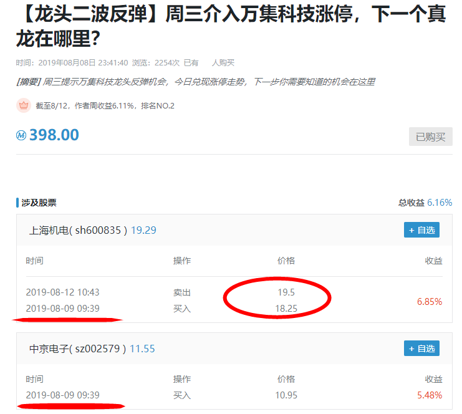Click the 已购买 button
Image resolution: width=462 pixels, height=414 pixels.
coord(430,137)
